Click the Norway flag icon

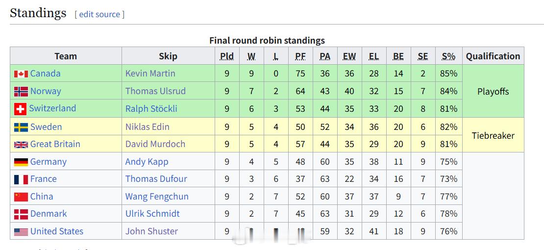[x=21, y=92]
